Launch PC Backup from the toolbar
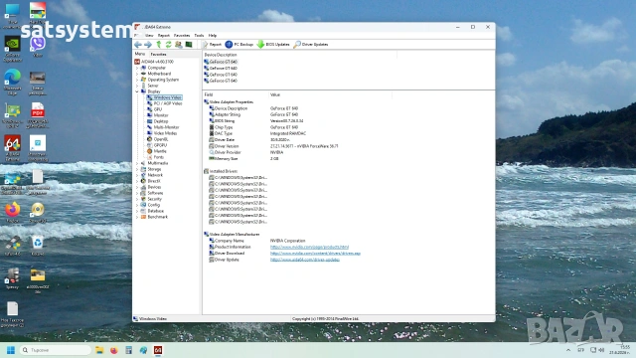Viewport: 636px width, 358px height. click(x=239, y=44)
